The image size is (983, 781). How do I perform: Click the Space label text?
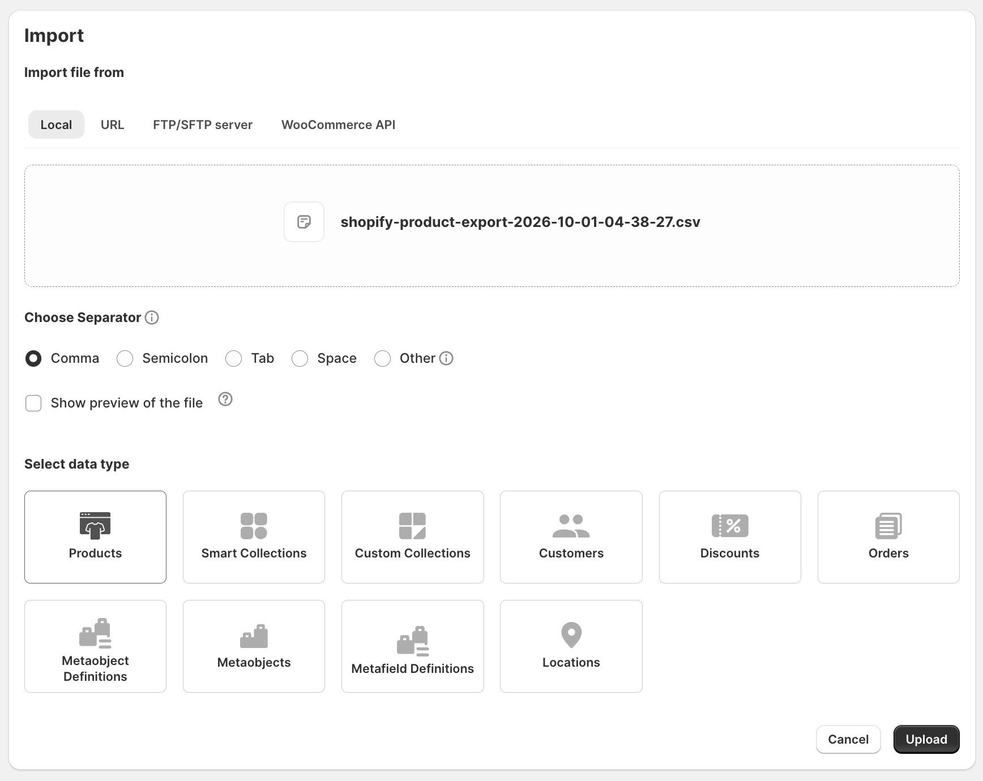coord(337,358)
